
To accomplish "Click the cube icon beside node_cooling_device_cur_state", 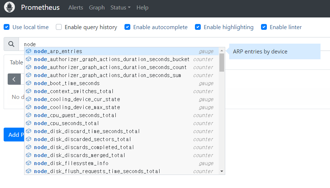I will coord(28,99).
